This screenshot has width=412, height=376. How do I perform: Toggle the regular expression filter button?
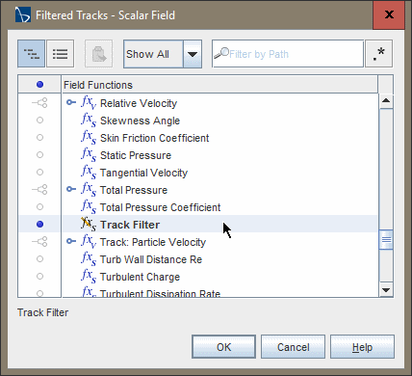[378, 54]
